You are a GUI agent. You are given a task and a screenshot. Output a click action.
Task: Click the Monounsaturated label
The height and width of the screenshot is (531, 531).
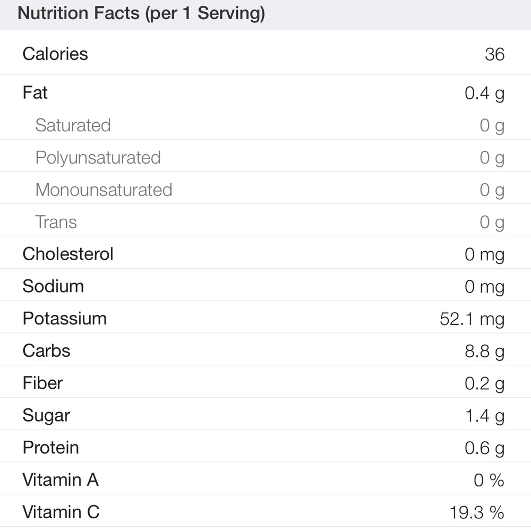tap(104, 190)
